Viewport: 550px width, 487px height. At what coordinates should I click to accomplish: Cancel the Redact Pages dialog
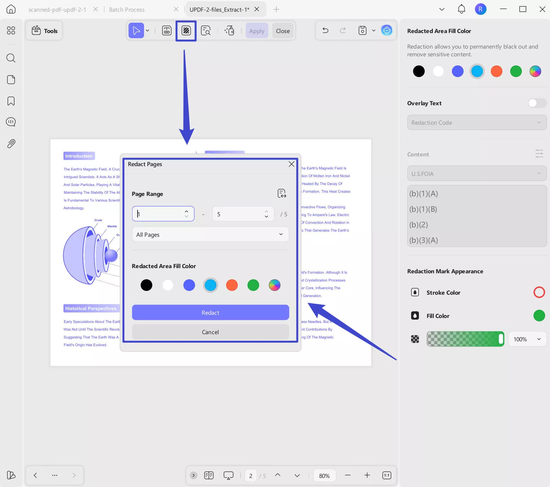click(x=210, y=332)
